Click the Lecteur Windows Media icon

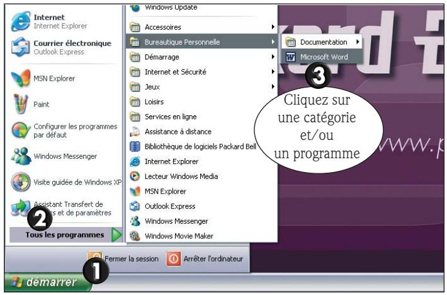[135, 176]
